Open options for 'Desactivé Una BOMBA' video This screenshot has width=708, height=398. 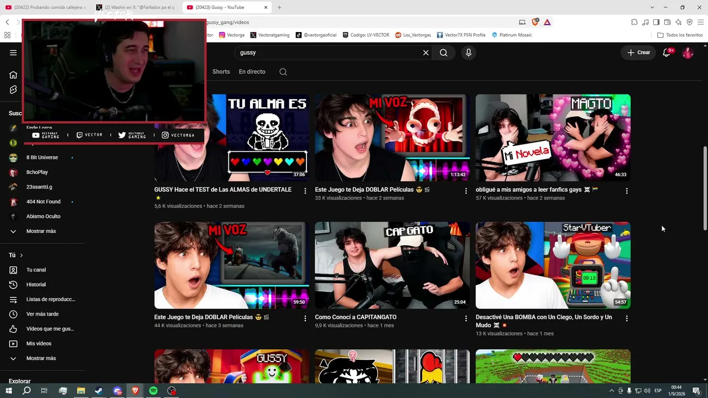pos(627,318)
